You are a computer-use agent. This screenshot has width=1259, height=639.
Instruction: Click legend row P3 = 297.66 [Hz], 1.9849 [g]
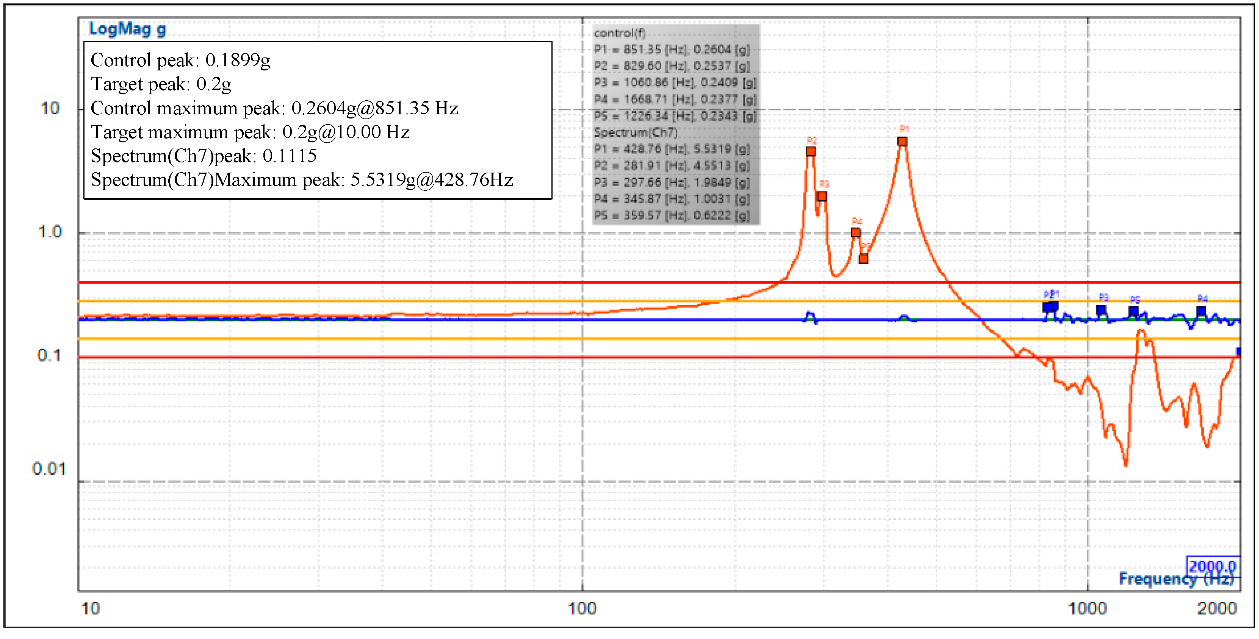click(x=672, y=182)
